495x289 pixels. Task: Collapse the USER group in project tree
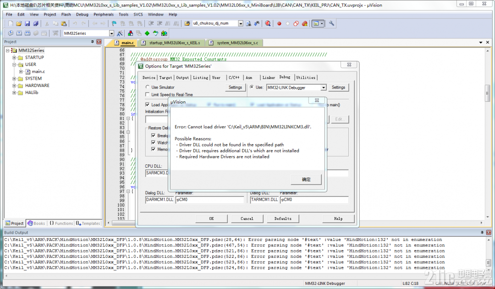(x=14, y=65)
